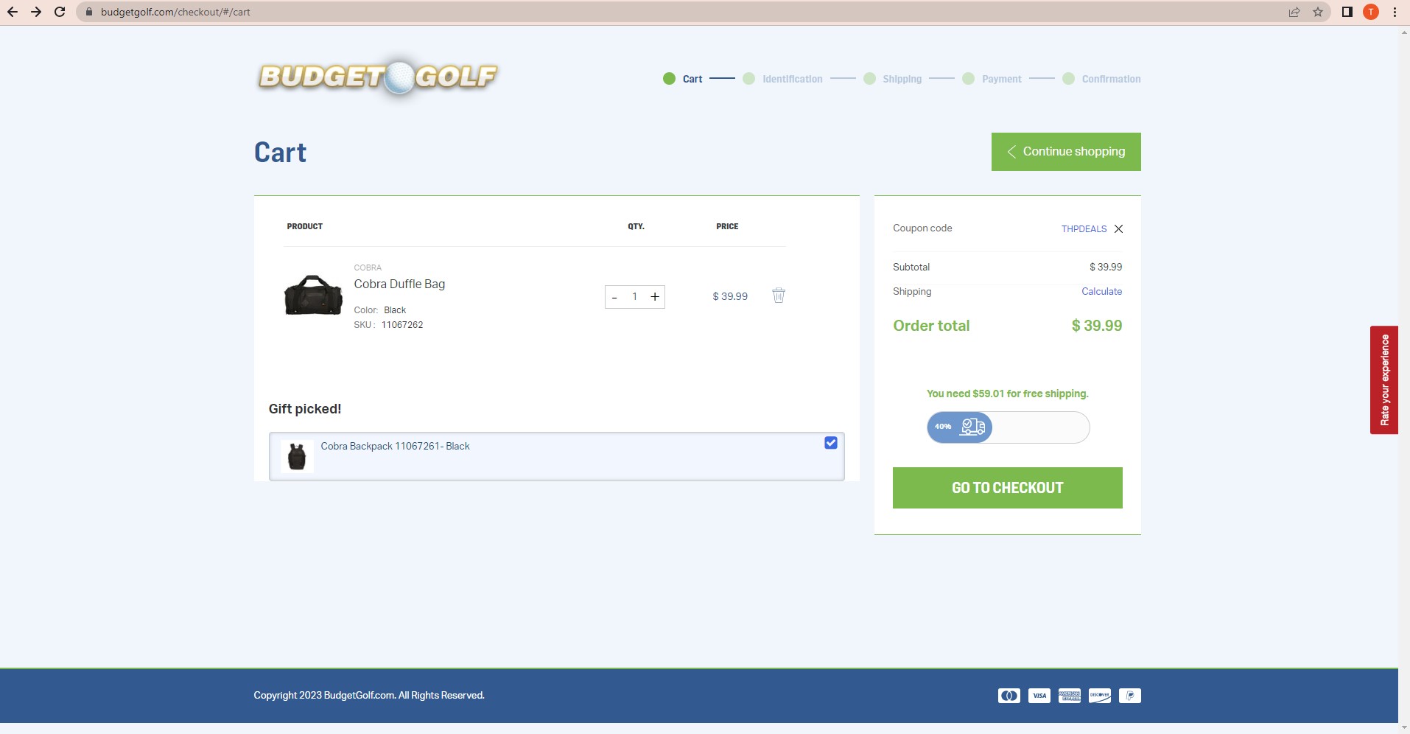Reload the page with refresh icon
The height and width of the screenshot is (734, 1410).
tap(60, 12)
